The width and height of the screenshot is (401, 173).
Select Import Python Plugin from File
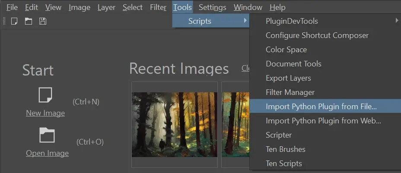[x=321, y=106]
